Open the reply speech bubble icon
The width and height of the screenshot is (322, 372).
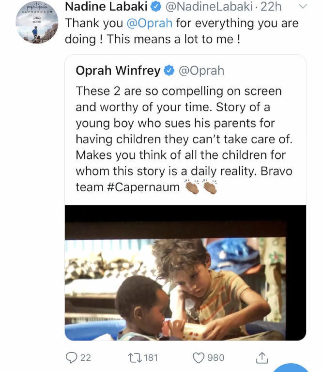click(71, 358)
